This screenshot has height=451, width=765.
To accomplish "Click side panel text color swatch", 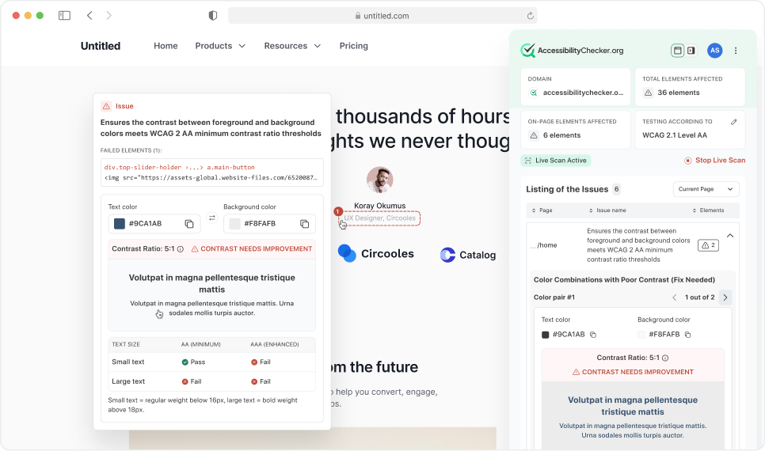I will point(546,335).
